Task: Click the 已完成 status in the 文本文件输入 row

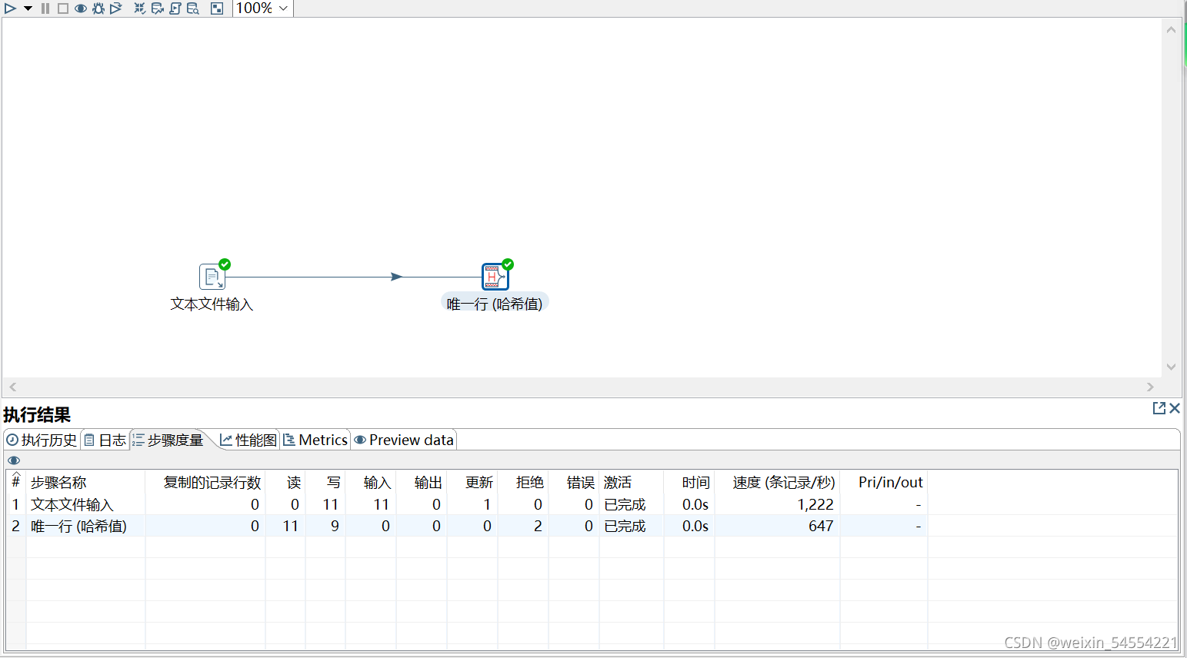Action: point(625,504)
